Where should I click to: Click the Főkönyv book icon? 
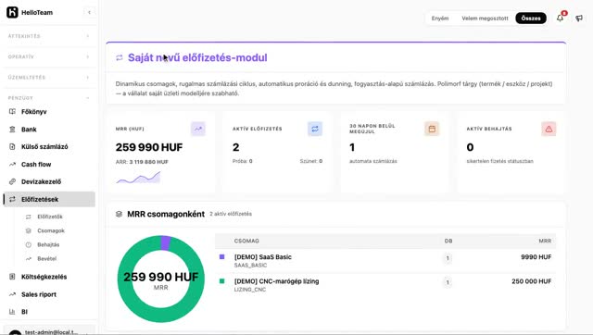pyautogui.click(x=12, y=111)
